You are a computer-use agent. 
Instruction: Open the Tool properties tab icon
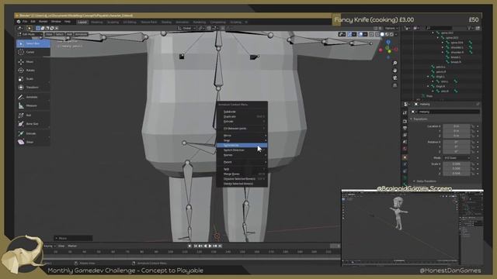point(405,113)
